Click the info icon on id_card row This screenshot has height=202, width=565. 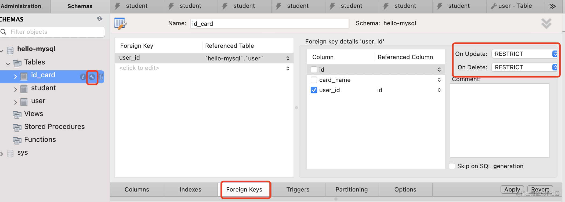(83, 77)
